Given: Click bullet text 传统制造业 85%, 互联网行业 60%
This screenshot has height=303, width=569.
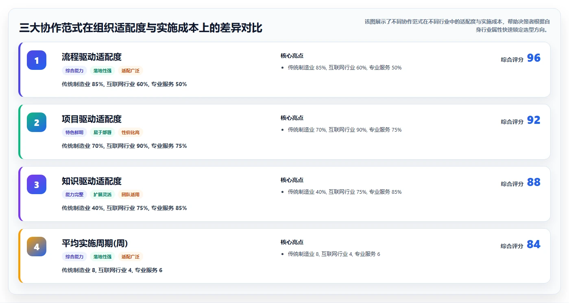Looking at the screenshot, I should coord(345,68).
